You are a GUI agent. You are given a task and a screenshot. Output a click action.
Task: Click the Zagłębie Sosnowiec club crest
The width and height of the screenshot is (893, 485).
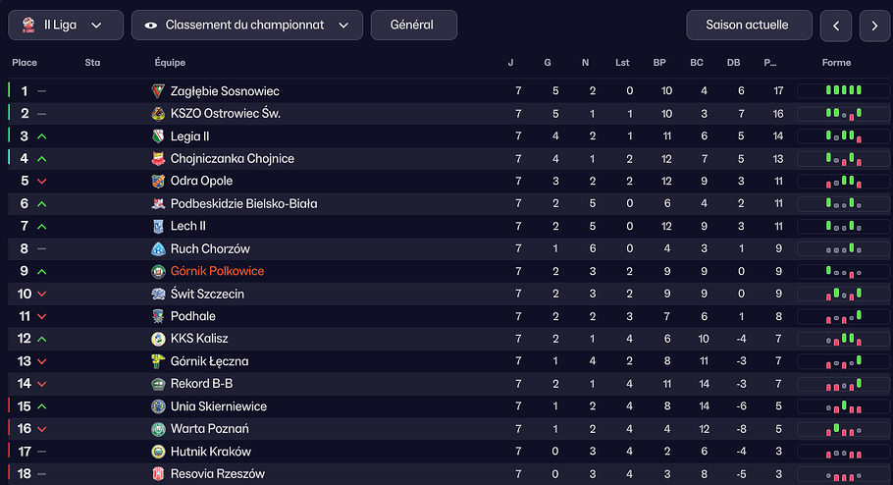click(x=158, y=91)
